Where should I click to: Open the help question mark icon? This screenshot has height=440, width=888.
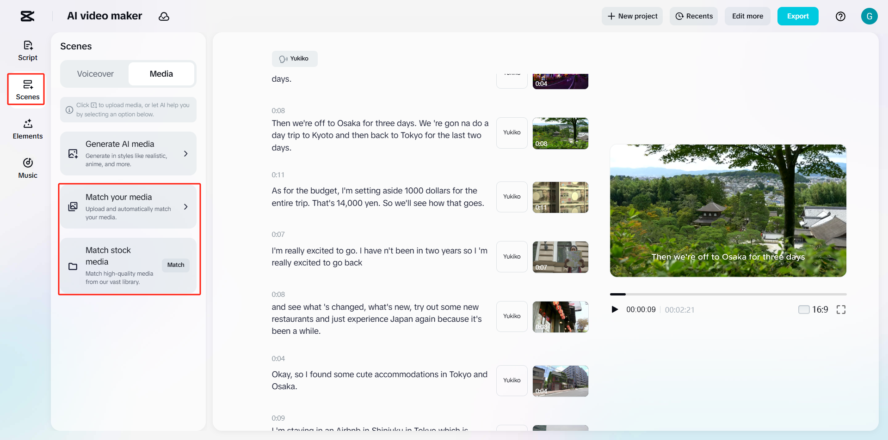click(x=840, y=16)
